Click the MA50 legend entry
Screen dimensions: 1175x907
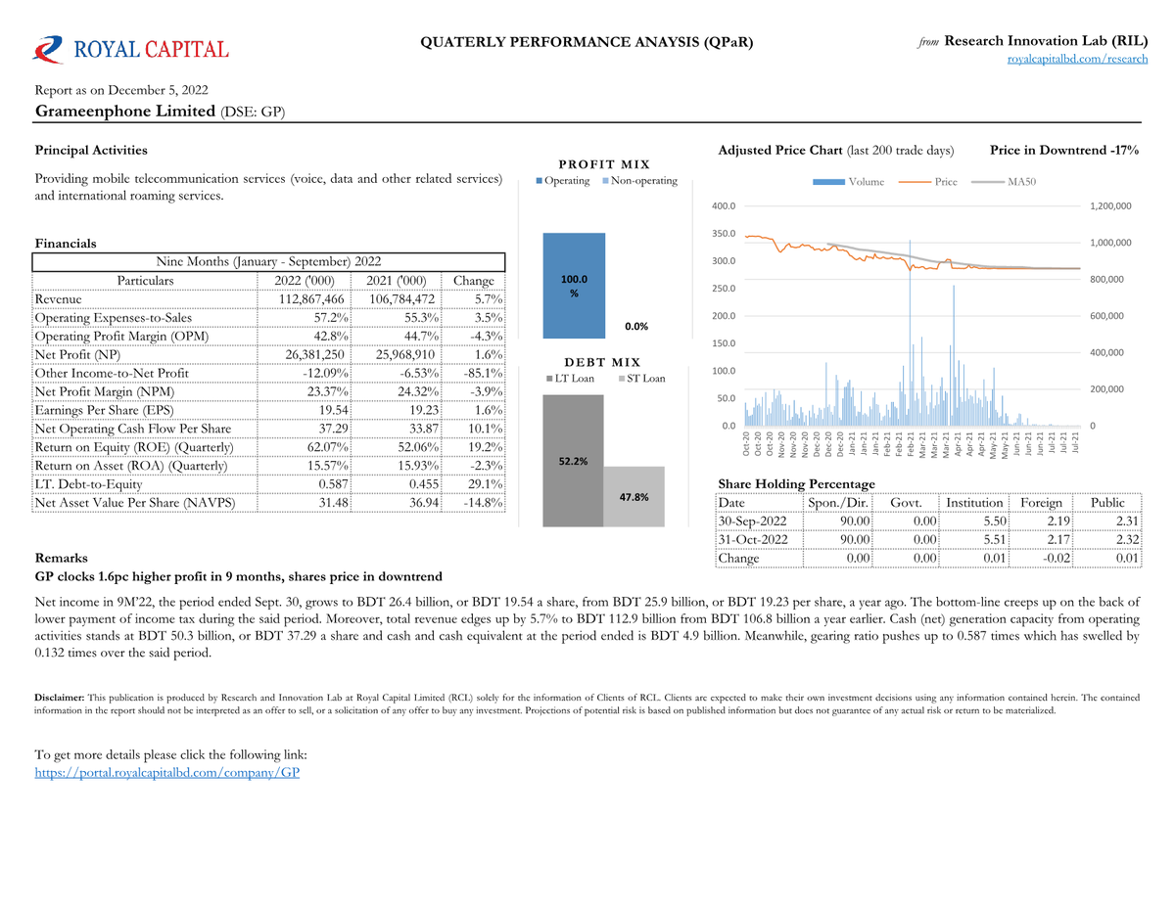point(1004,181)
